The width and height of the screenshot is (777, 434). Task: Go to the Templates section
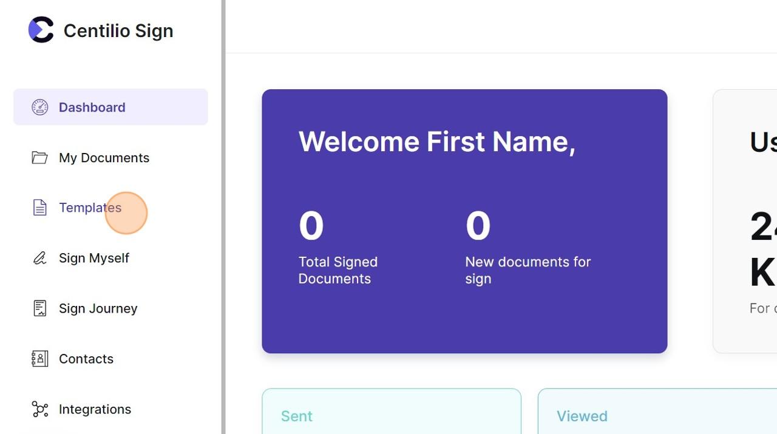90,208
